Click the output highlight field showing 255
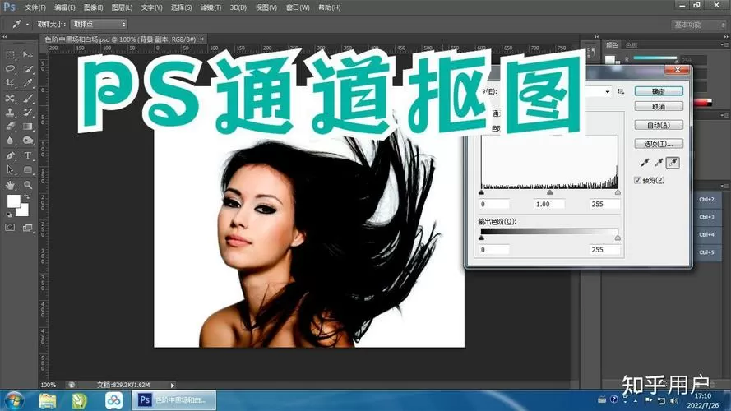The width and height of the screenshot is (731, 411). (604, 250)
